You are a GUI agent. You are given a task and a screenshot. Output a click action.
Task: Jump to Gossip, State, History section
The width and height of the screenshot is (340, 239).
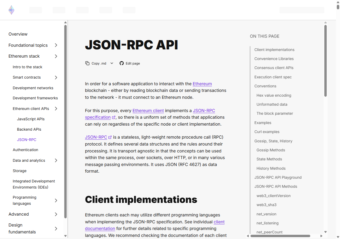pos(273,141)
